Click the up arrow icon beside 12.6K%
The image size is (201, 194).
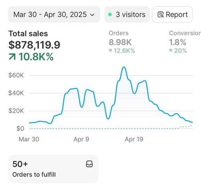tap(110, 51)
